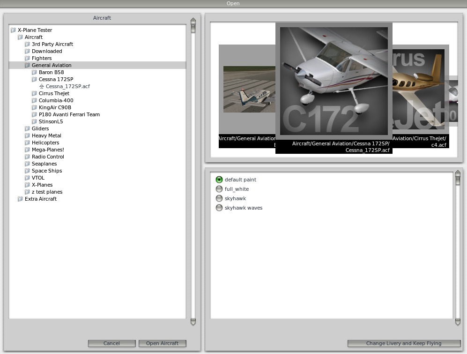Click the folder icon next to Helicopters

(x=28, y=143)
